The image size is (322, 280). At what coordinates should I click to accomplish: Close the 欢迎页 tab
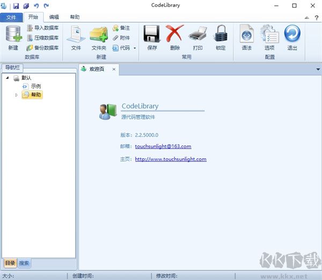pyautogui.click(x=114, y=69)
